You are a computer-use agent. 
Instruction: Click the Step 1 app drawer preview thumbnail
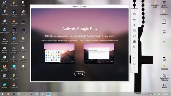[x=59, y=53]
